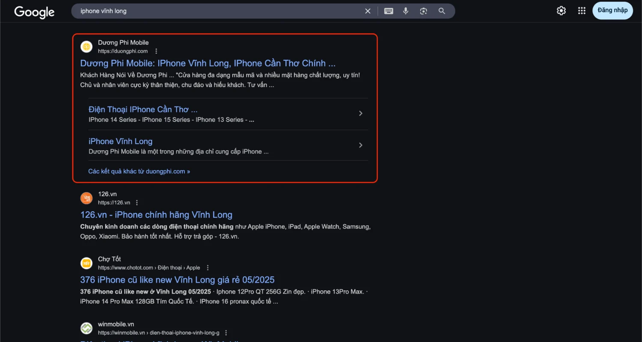Click the winmobile.vn site favicon
Image resolution: width=642 pixels, height=342 pixels.
(86, 328)
